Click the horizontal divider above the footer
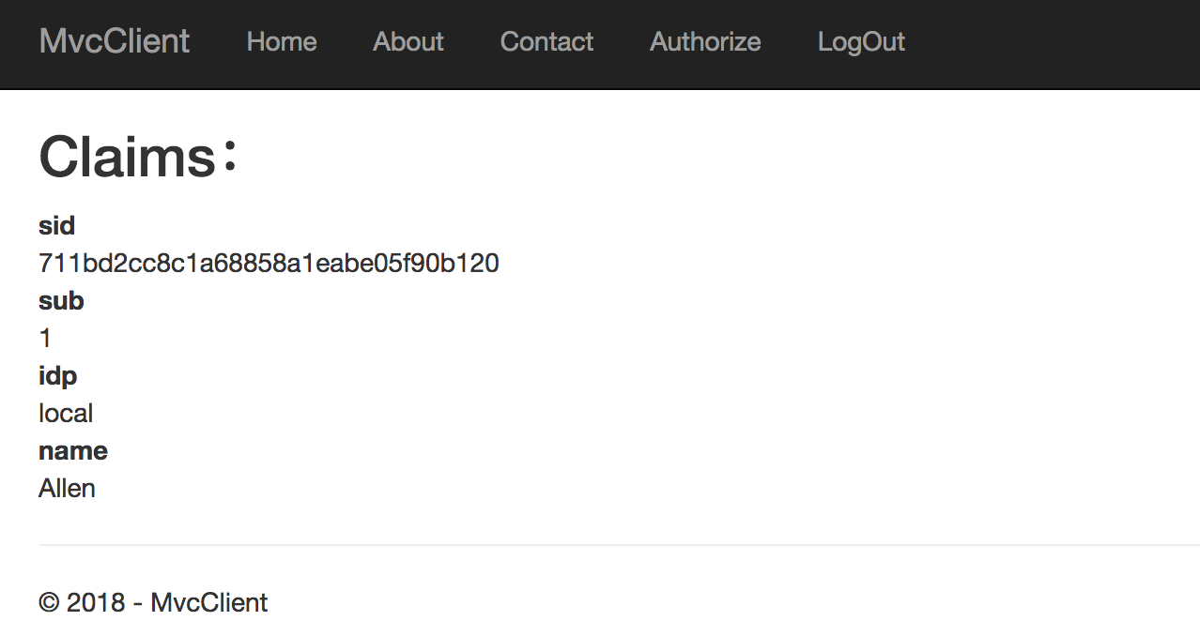The height and width of the screenshot is (636, 1200). click(620, 545)
